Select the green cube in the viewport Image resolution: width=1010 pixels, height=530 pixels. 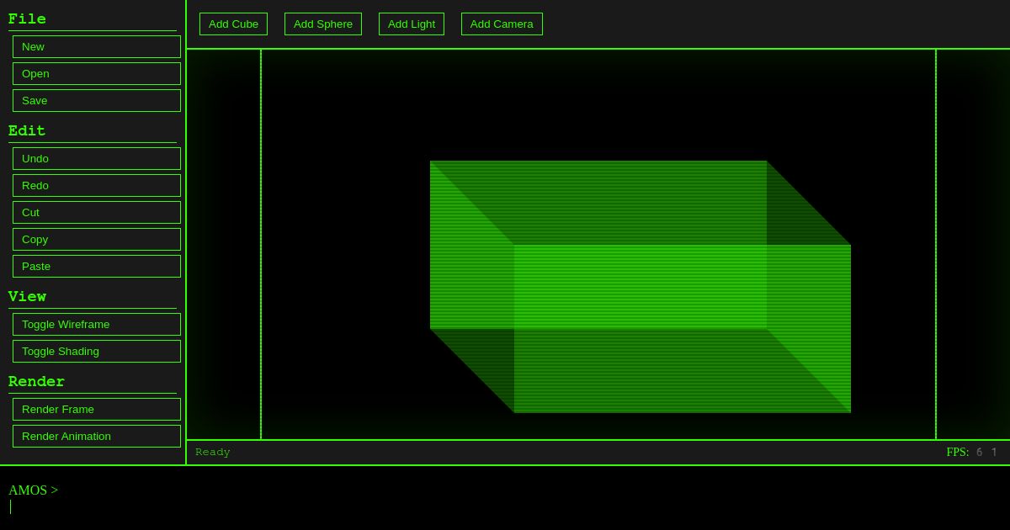click(640, 286)
